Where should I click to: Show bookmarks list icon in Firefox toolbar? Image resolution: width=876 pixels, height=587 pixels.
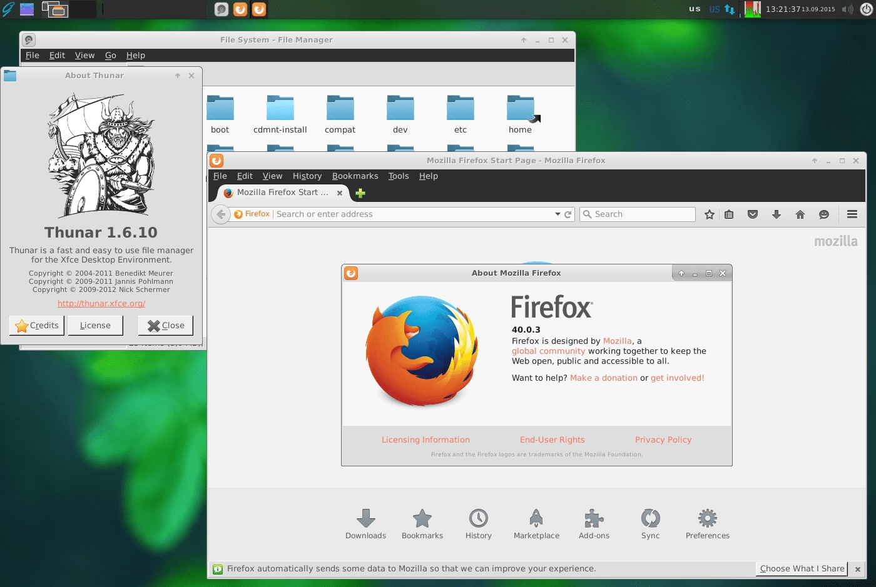(729, 214)
